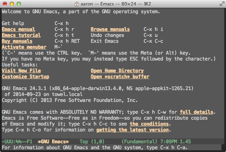The image size is (226, 152).
Task: Follow the Buy manuals link
Action: tap(17, 41)
